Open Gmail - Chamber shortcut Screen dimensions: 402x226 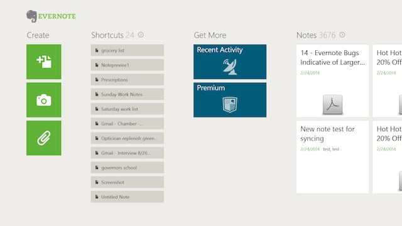coord(128,124)
